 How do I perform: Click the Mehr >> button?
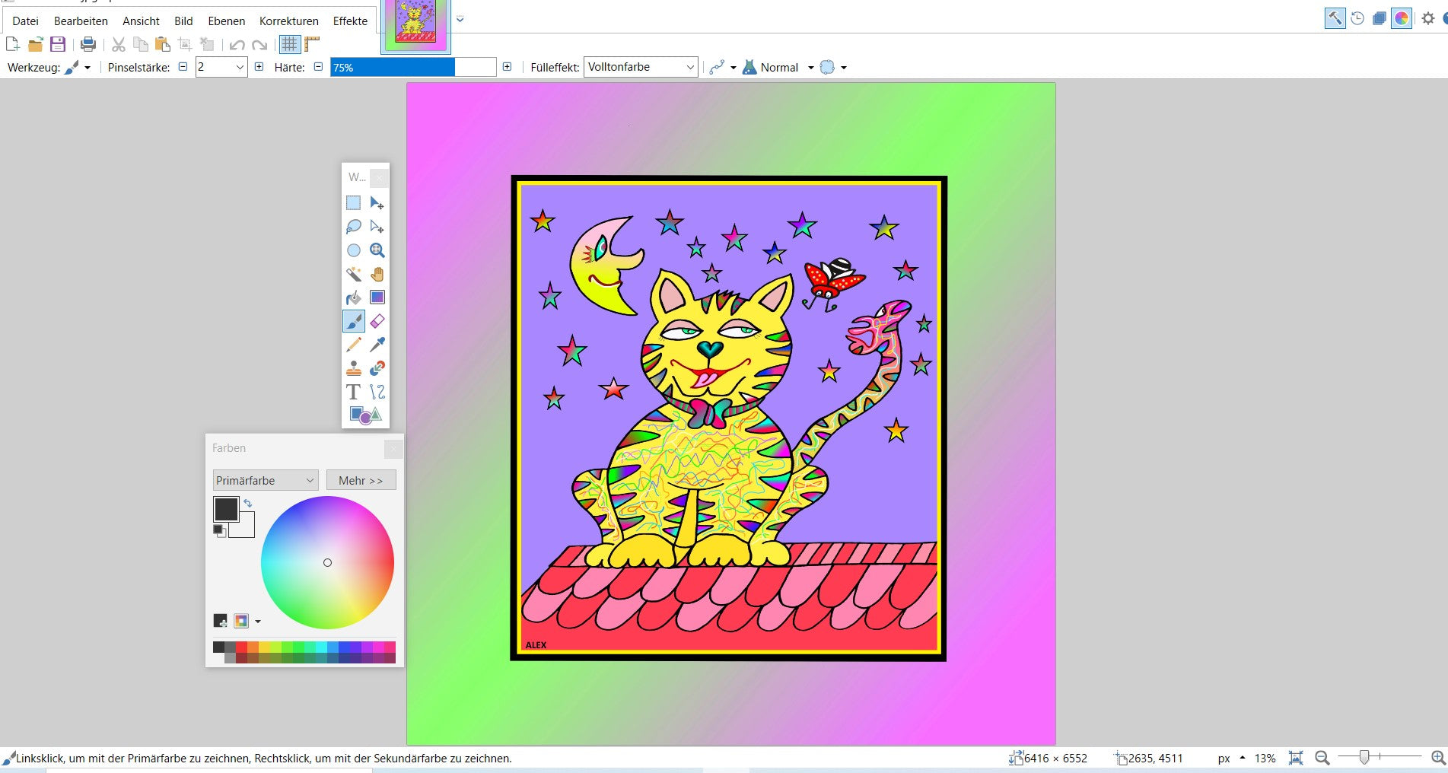[x=361, y=480]
